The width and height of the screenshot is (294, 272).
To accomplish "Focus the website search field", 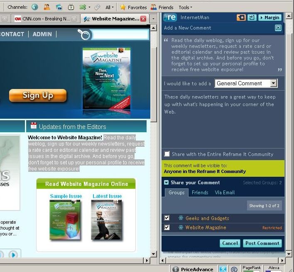I will pos(120,35).
